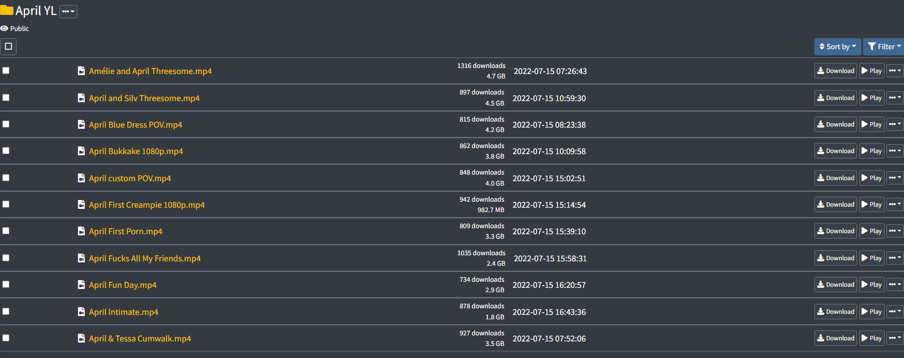The image size is (904, 358).
Task: Open the April custom POV.mp4 link
Action: point(130,178)
